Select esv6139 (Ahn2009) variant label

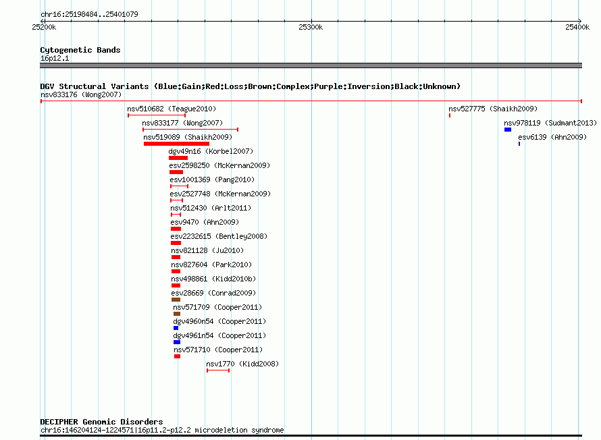(552, 137)
